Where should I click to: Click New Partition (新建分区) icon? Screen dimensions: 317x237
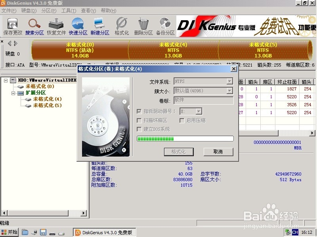[100, 26]
